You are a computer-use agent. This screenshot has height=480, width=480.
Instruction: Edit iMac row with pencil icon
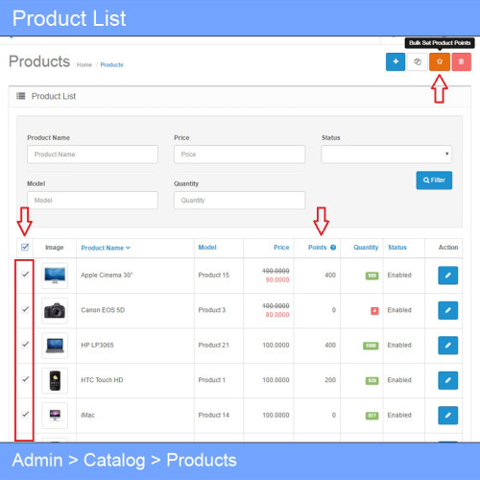(x=447, y=415)
